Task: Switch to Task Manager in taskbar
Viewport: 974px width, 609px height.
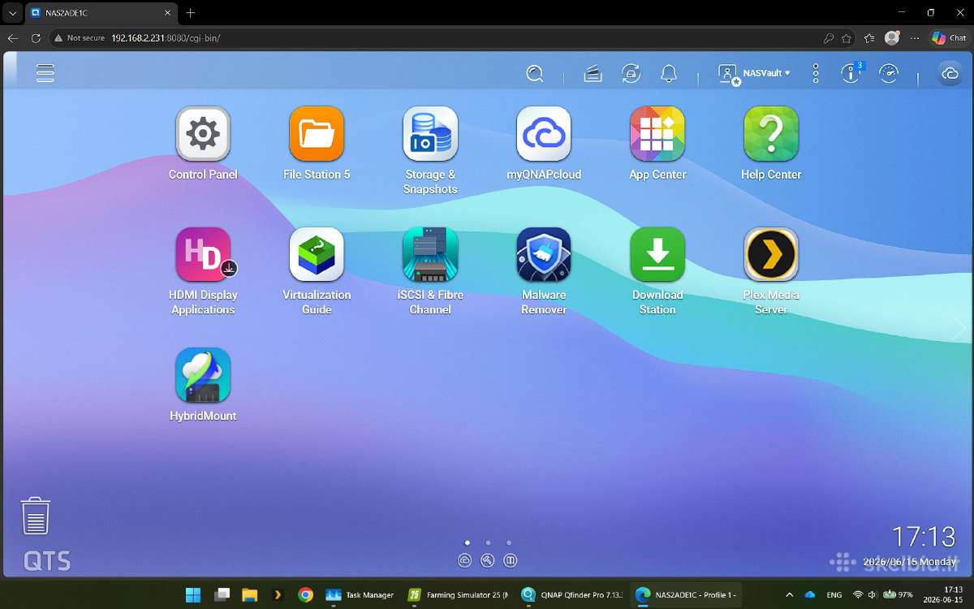Action: 360,594
